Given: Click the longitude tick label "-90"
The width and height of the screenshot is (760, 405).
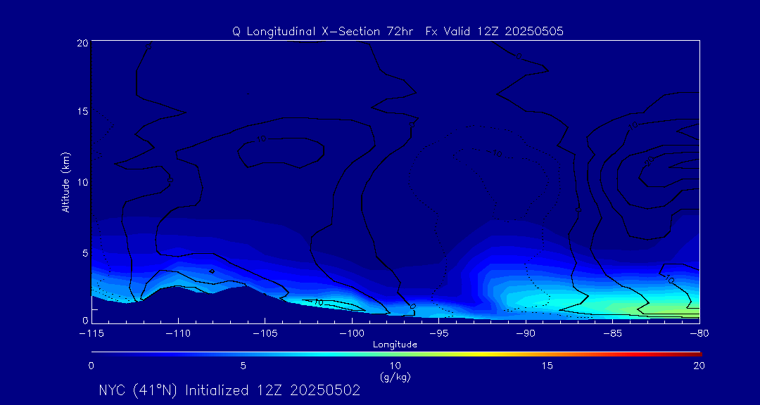Looking at the screenshot, I should point(526,334).
